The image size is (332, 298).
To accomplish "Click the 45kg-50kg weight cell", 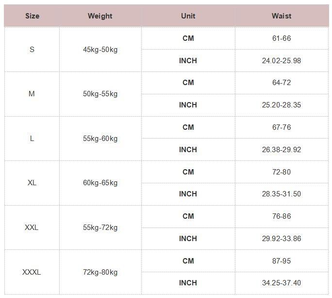I will pyautogui.click(x=100, y=50).
